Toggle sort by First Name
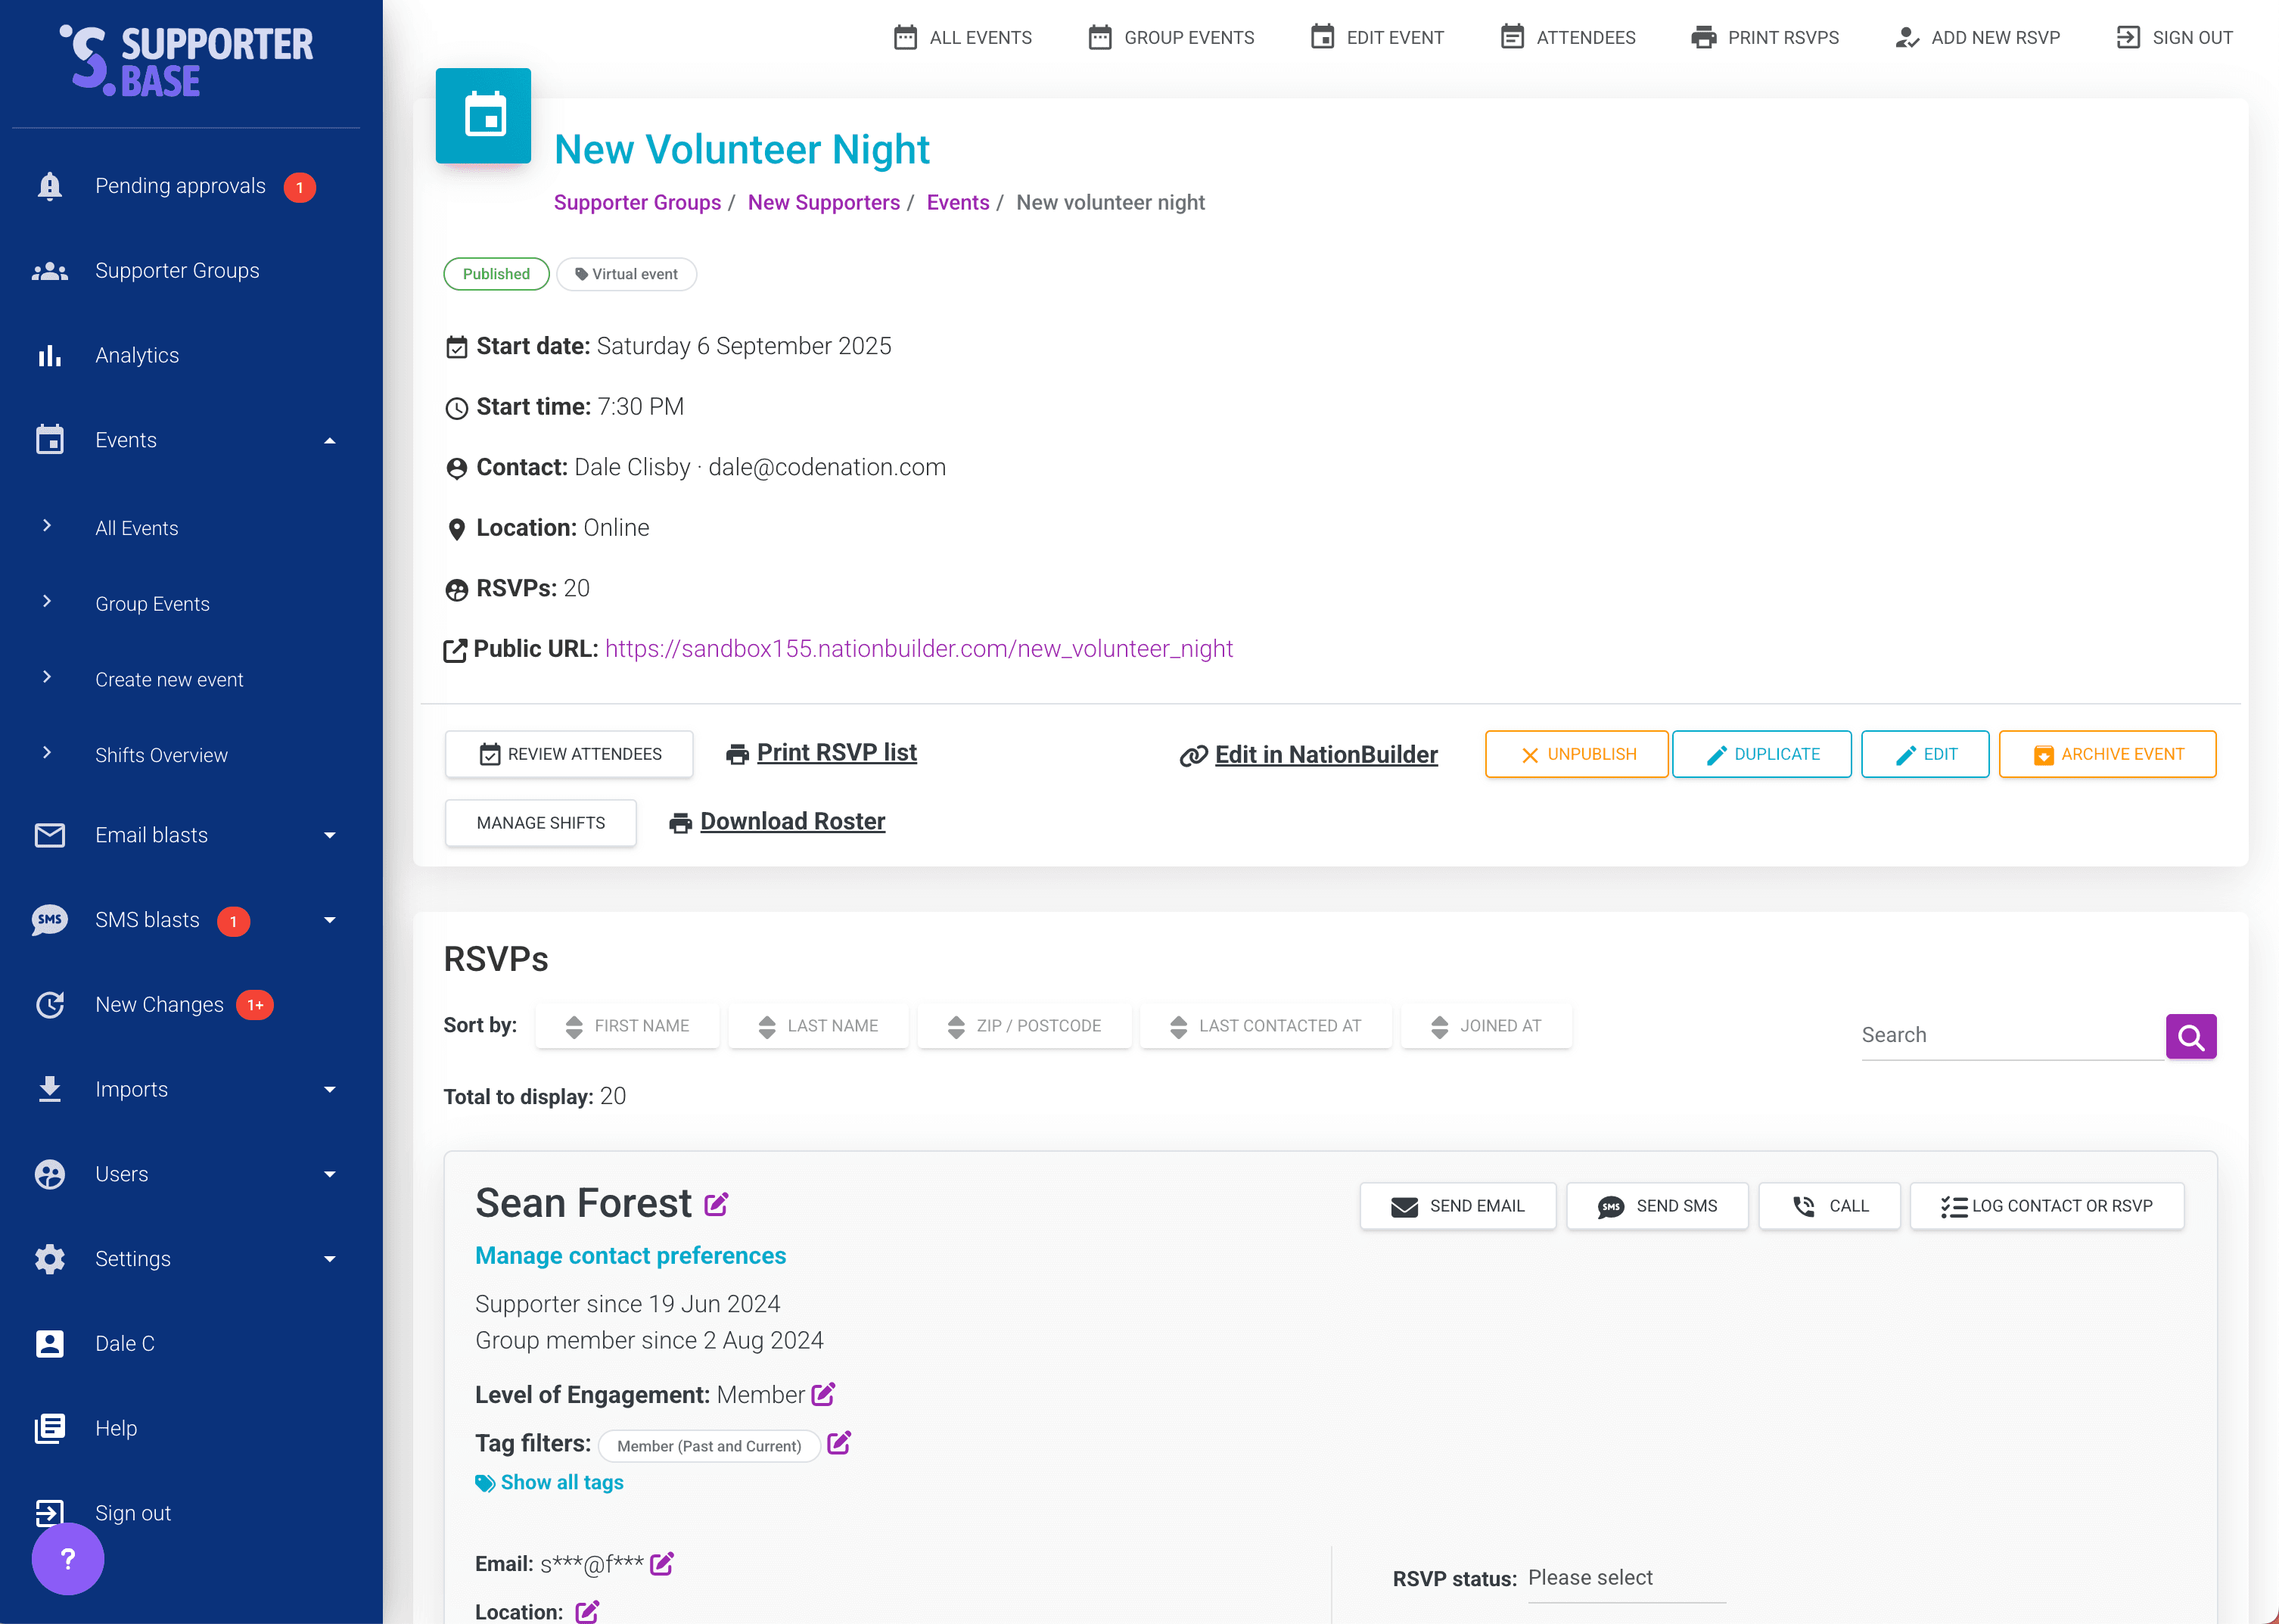The width and height of the screenshot is (2279, 1624). [628, 1026]
